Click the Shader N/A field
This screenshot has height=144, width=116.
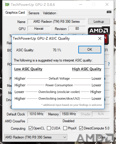[101, 114]
